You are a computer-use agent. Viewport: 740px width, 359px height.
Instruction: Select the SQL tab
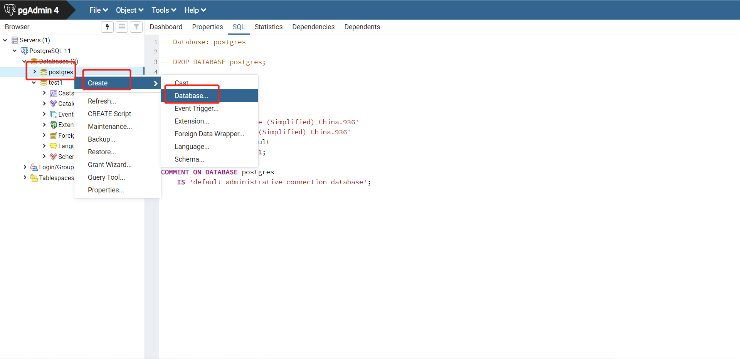(239, 27)
